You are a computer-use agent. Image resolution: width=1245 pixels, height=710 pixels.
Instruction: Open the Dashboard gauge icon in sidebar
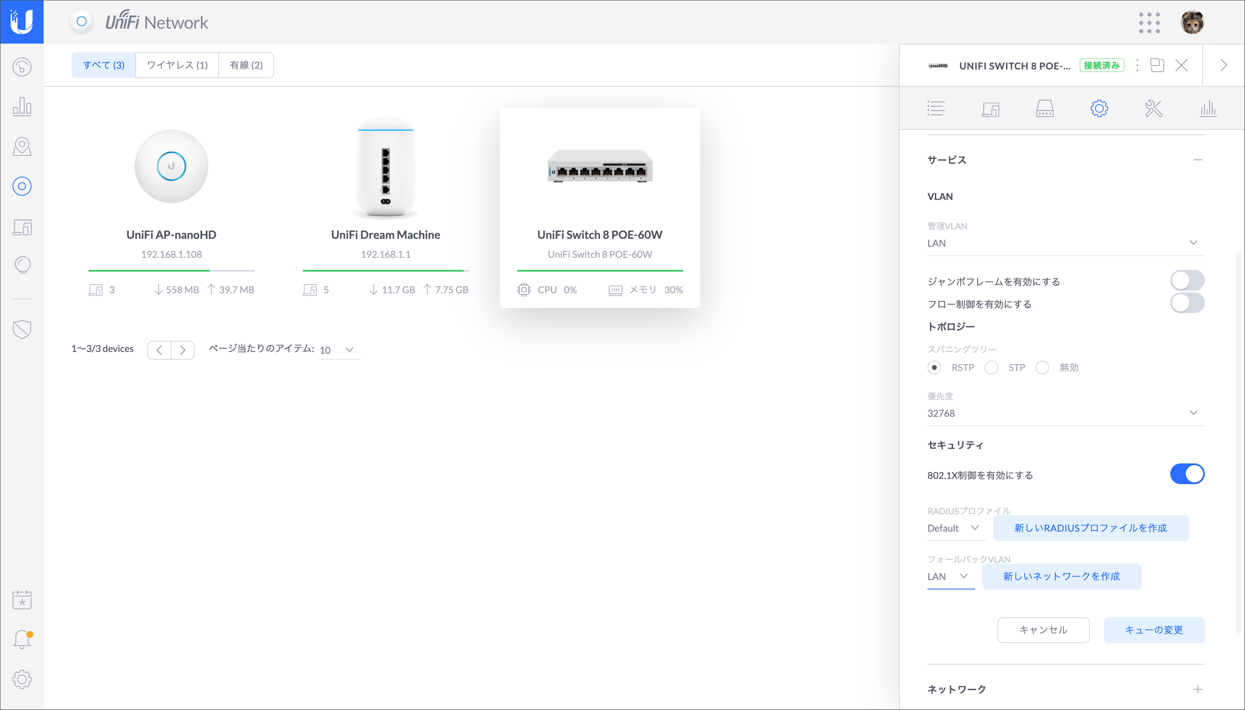[22, 67]
